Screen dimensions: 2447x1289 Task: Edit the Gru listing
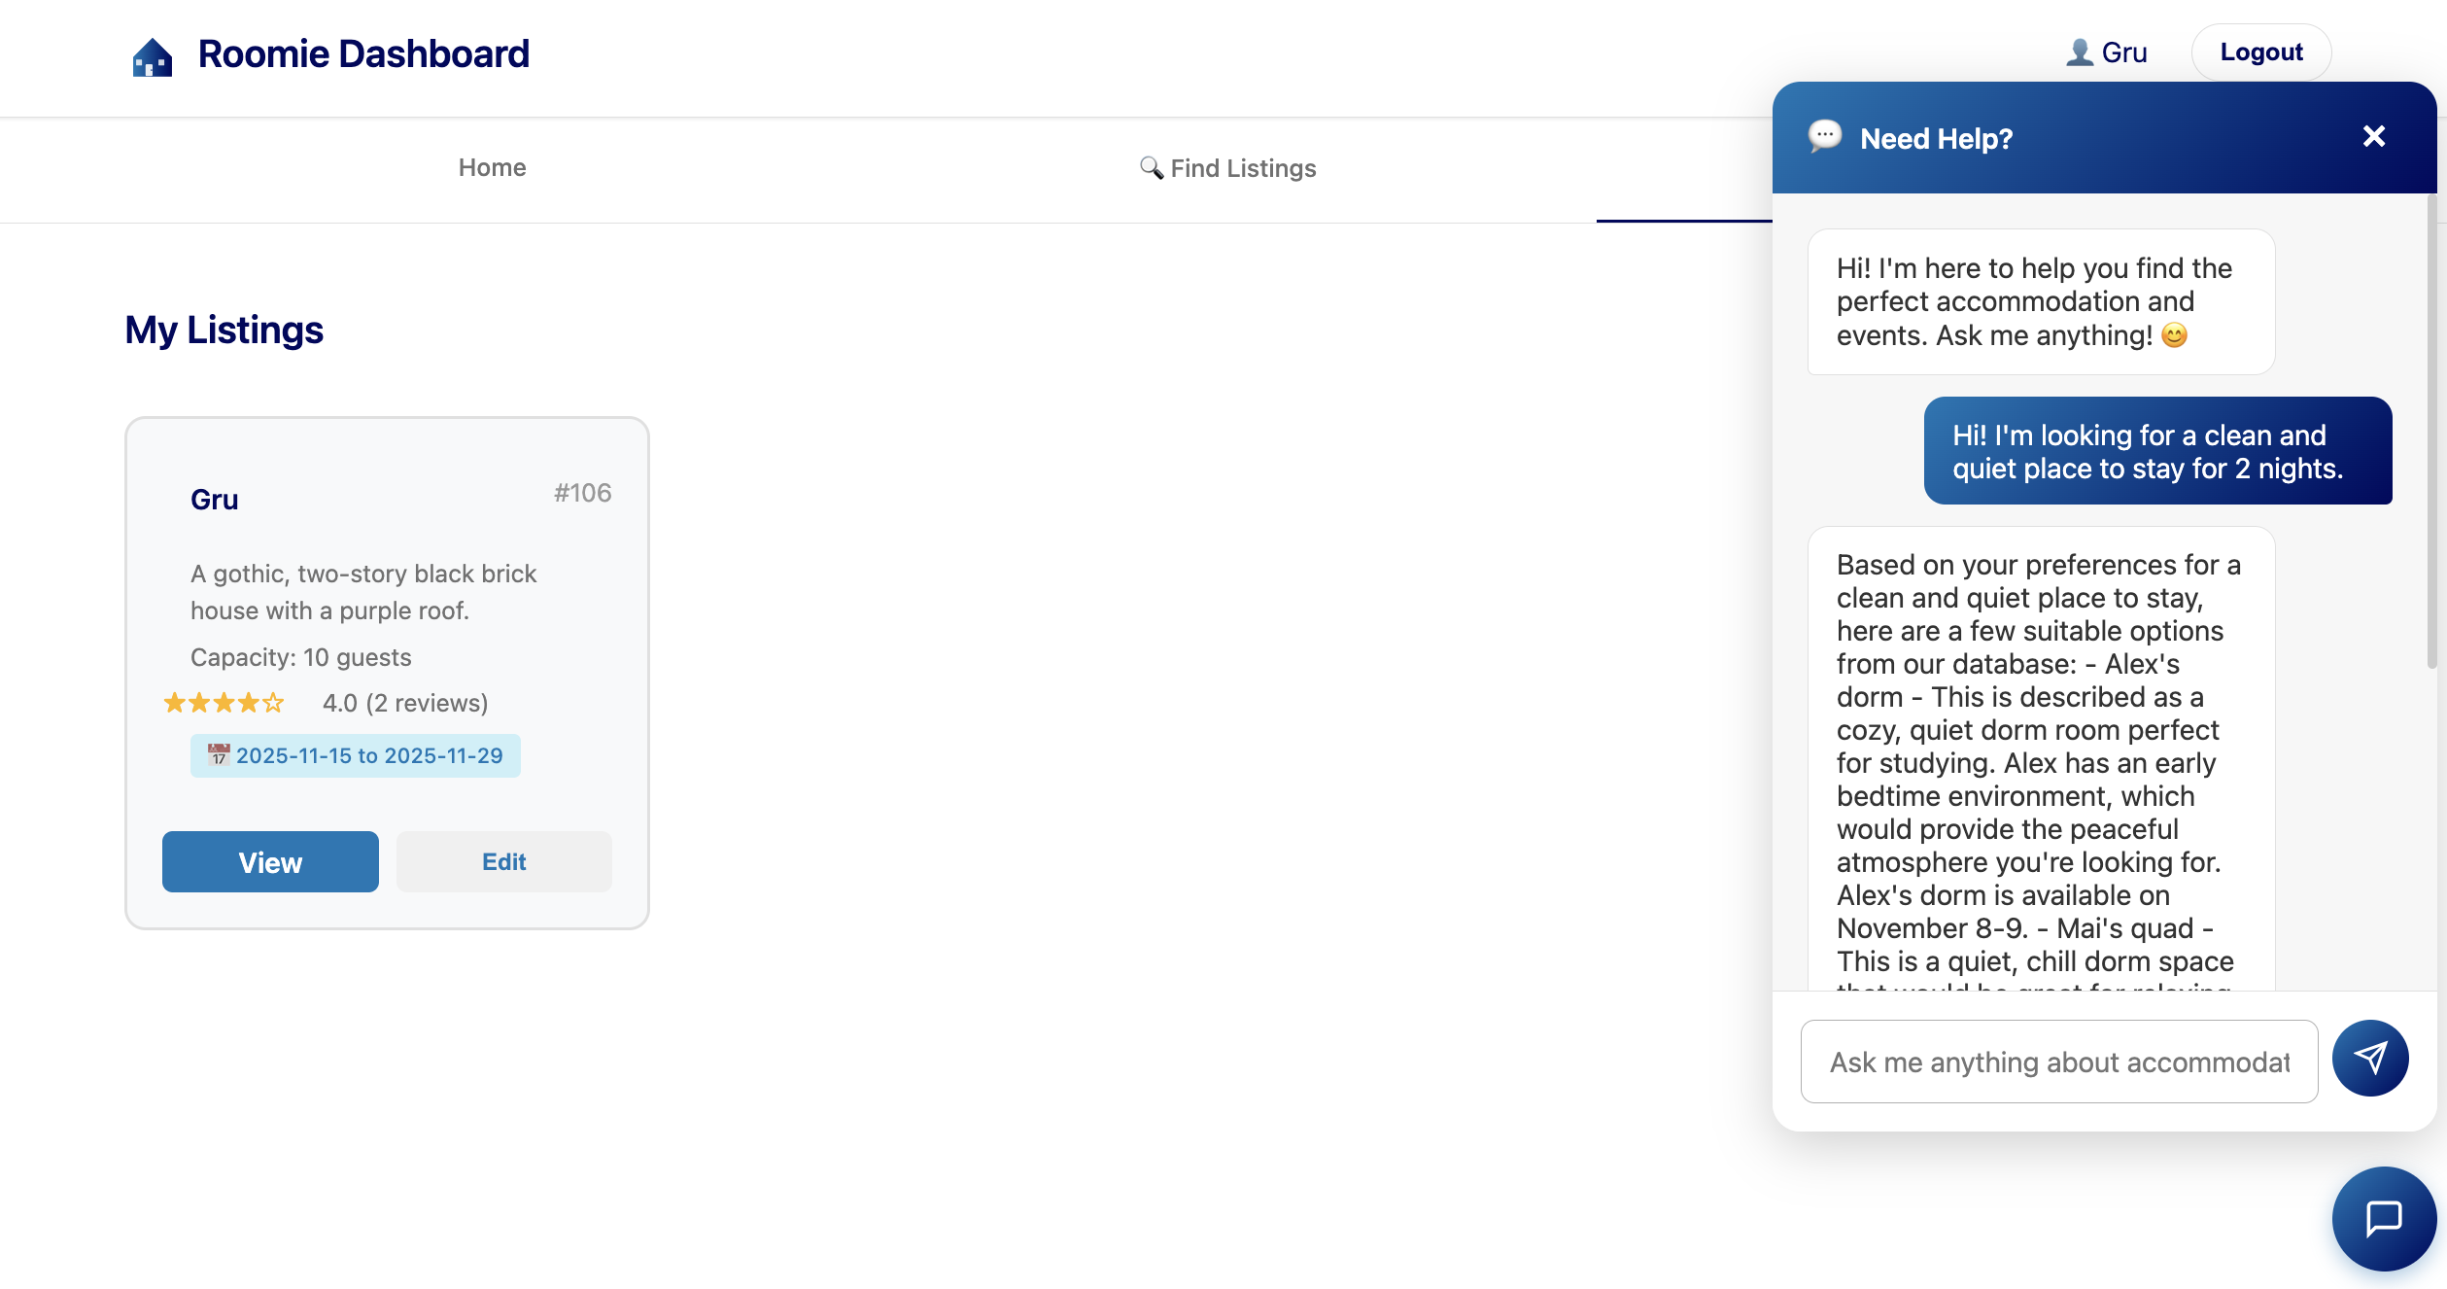point(503,862)
